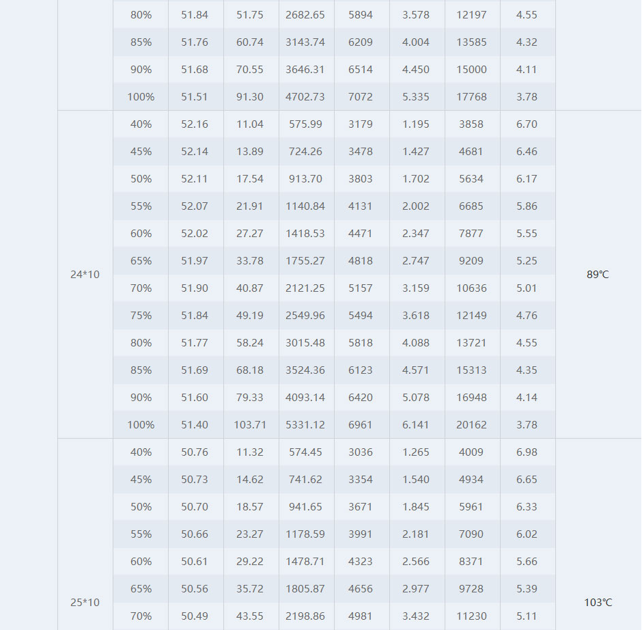Select the 103.71 current value cell

pyautogui.click(x=250, y=425)
